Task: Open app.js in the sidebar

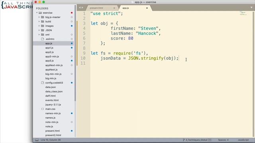Action: (x=49, y=43)
